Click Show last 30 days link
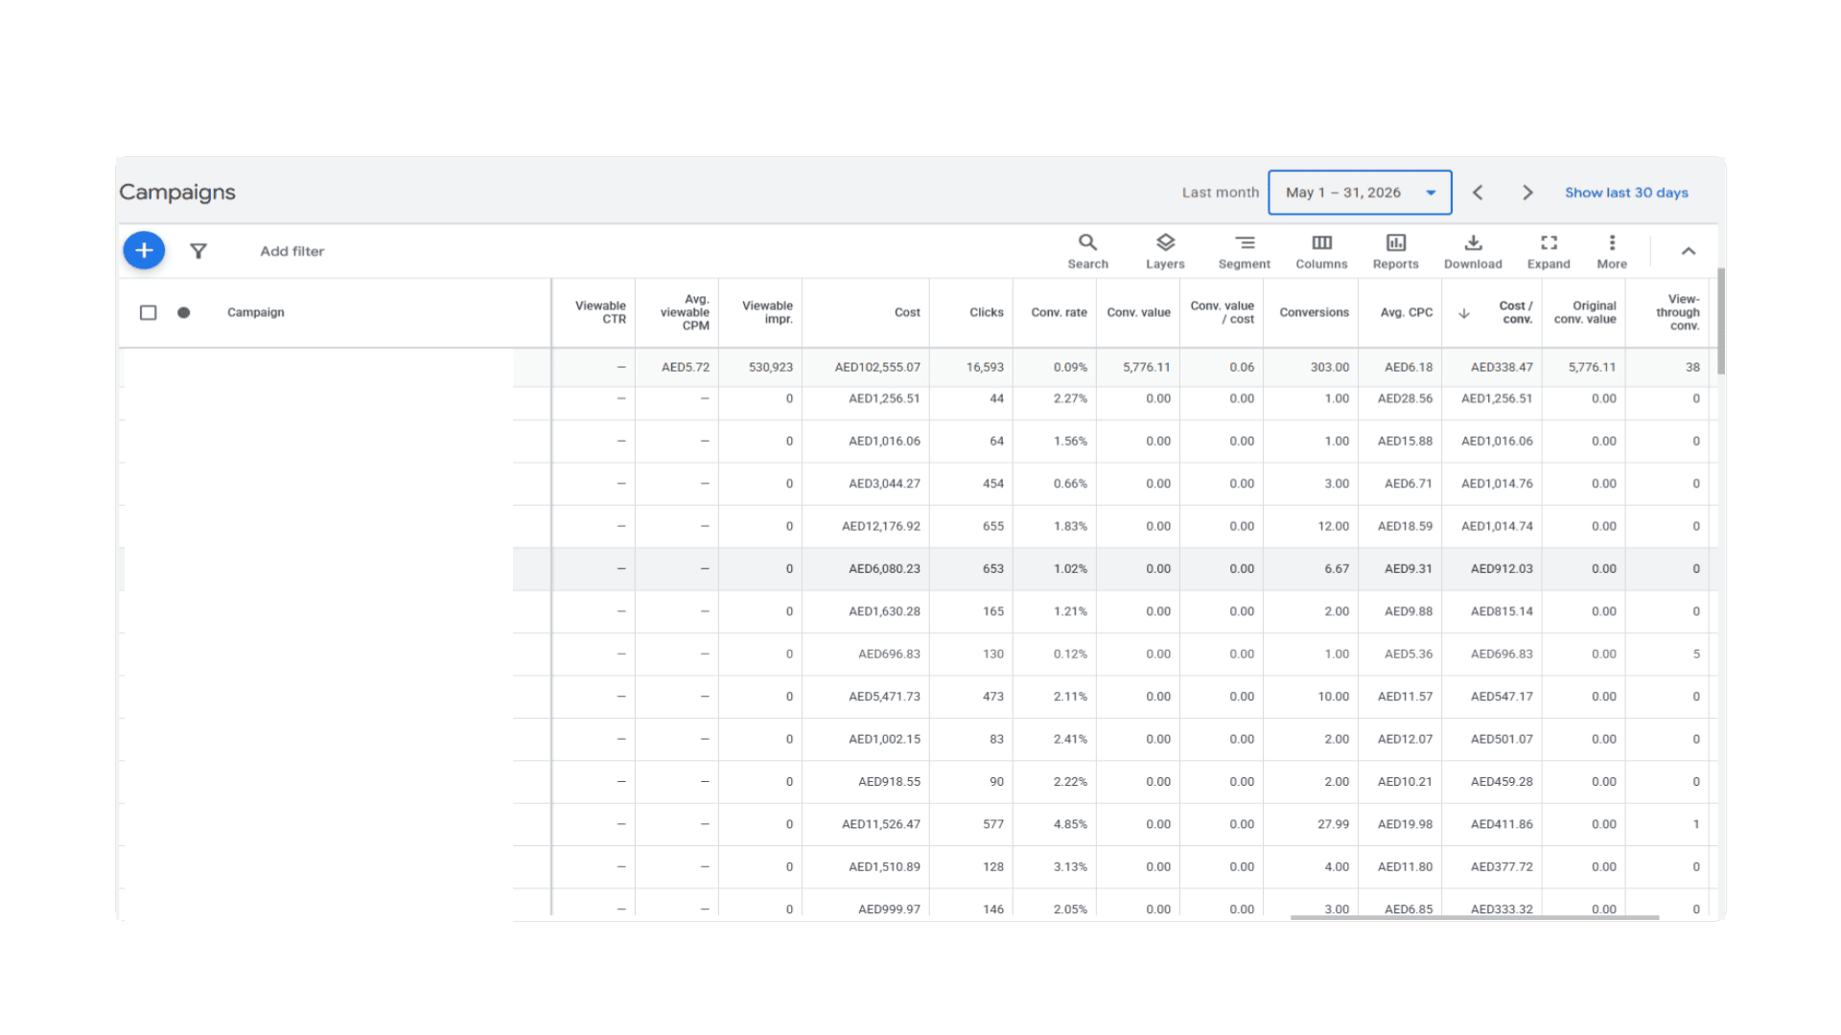Screen dimensions: 1841x1035 coord(1626,193)
